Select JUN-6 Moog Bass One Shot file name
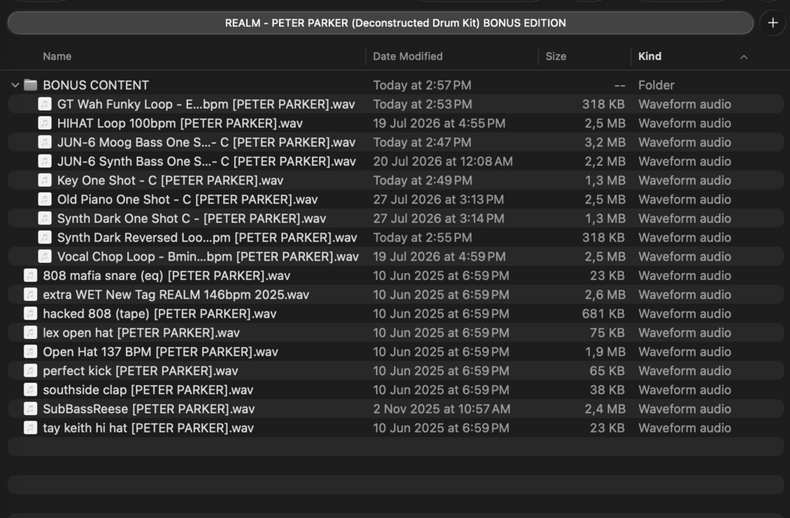The height and width of the screenshot is (518, 790). click(206, 142)
